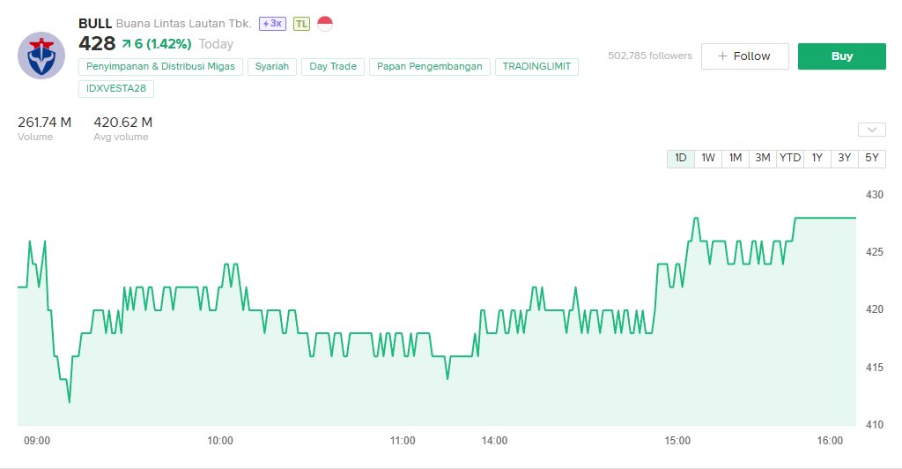902x469 pixels.
Task: Click the 16:00 time axis label
Action: [x=830, y=441]
